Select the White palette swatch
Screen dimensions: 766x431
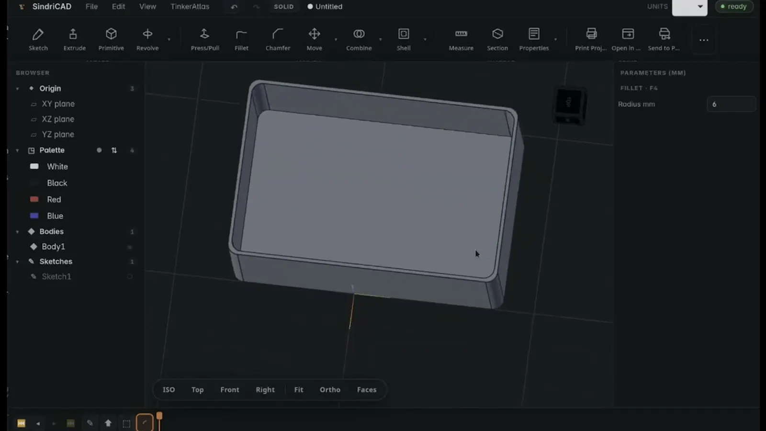pos(34,167)
